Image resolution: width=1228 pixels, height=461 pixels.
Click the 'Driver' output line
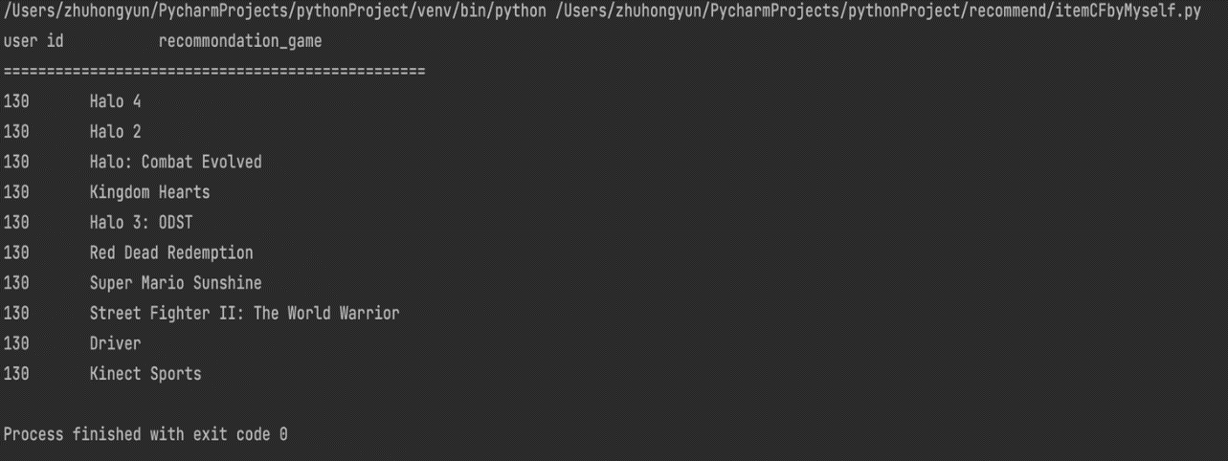pos(115,343)
